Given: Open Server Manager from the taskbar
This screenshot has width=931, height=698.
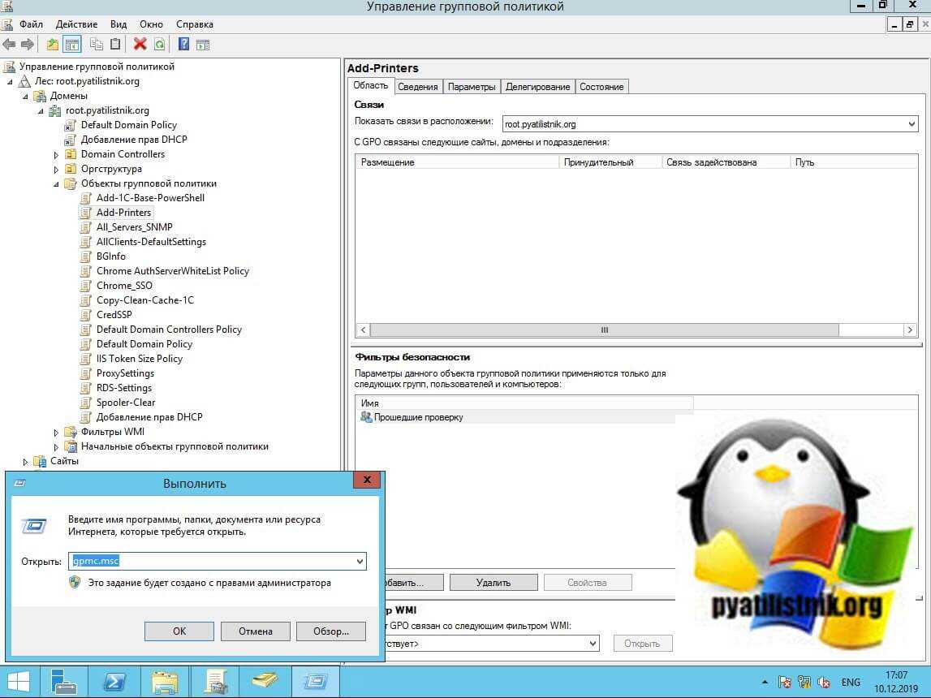Looking at the screenshot, I should coord(62,680).
